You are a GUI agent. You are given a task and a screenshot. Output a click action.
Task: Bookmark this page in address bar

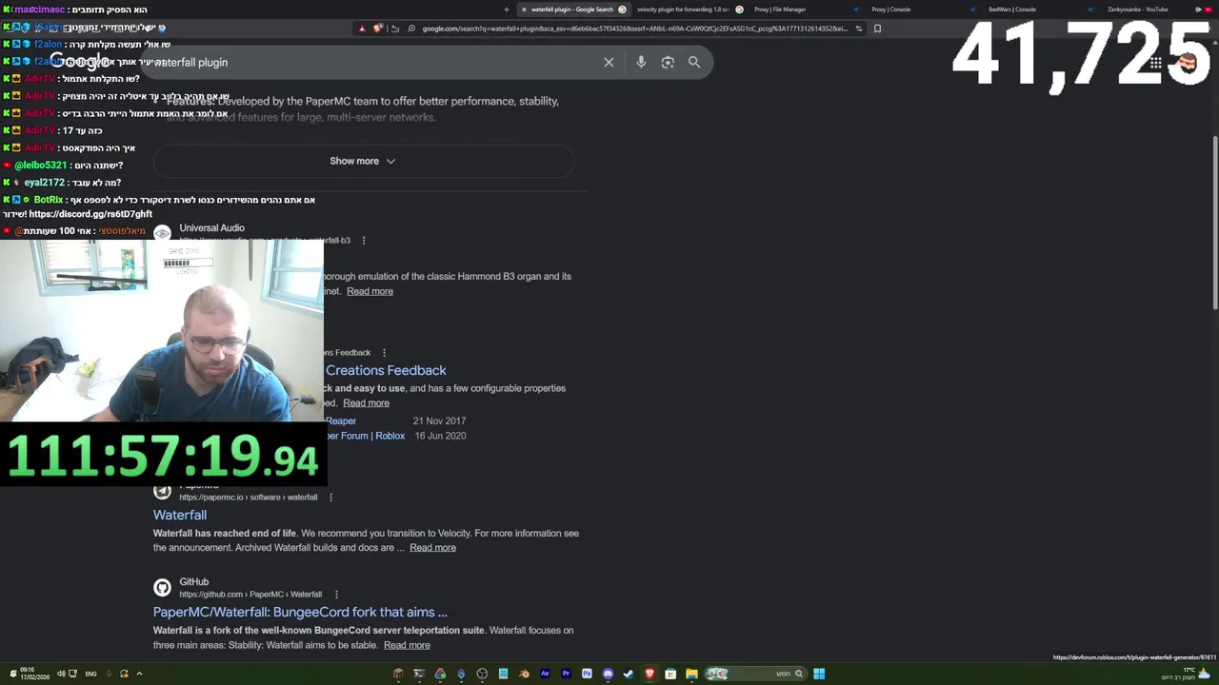[877, 29]
